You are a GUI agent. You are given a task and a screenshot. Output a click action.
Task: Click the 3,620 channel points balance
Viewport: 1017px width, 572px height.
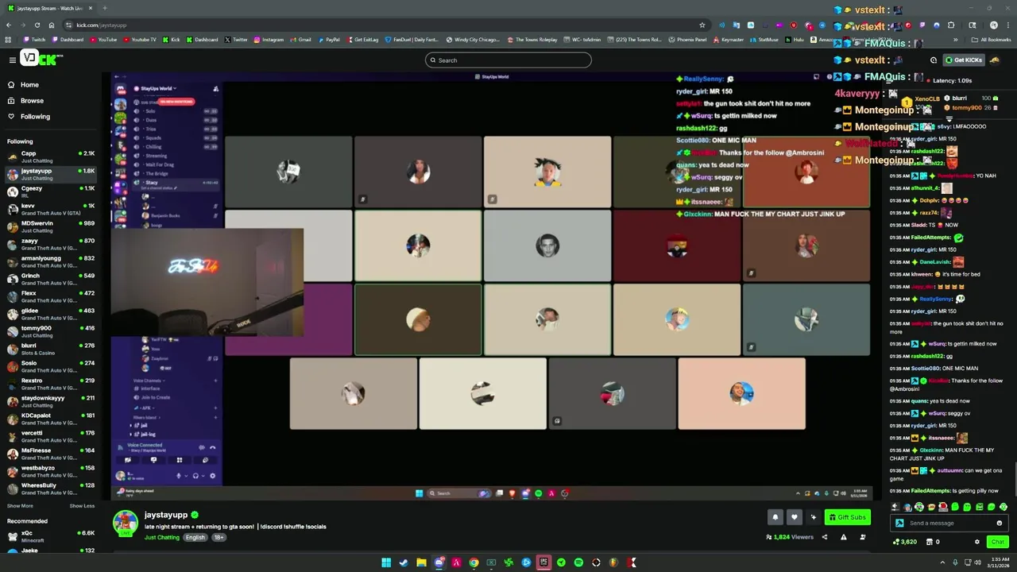tap(906, 542)
